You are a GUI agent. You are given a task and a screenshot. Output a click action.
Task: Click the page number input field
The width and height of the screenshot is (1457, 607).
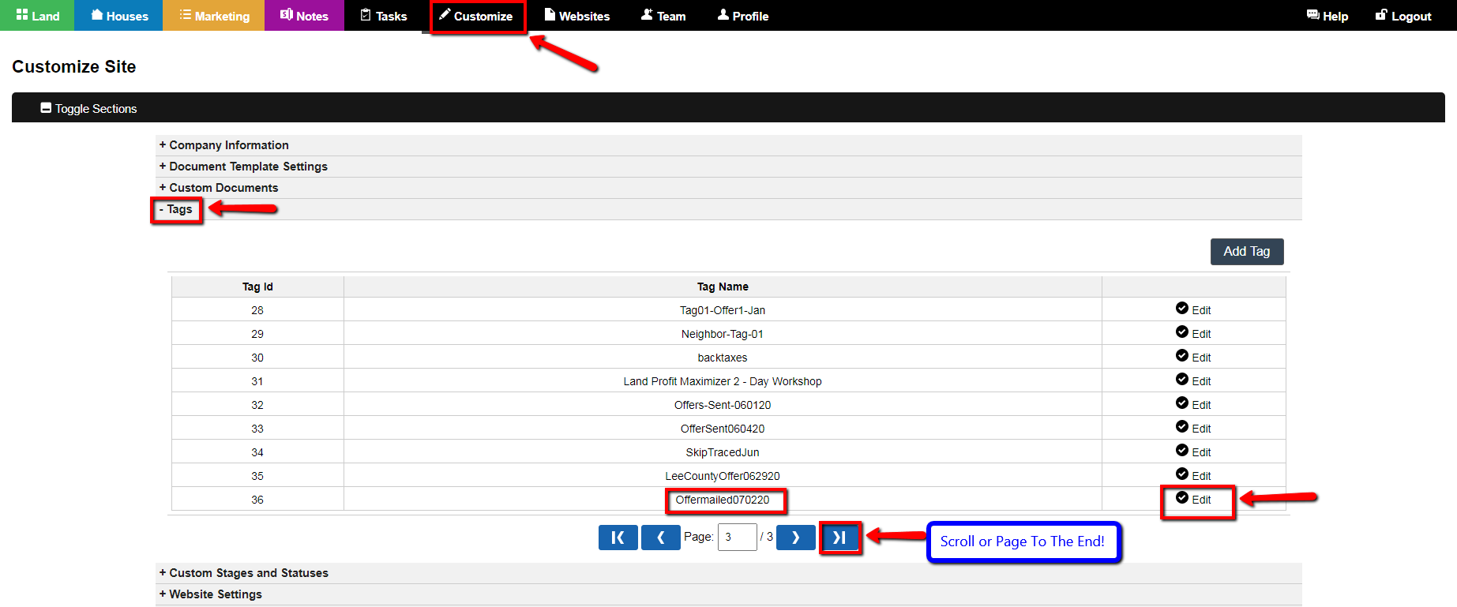(738, 538)
